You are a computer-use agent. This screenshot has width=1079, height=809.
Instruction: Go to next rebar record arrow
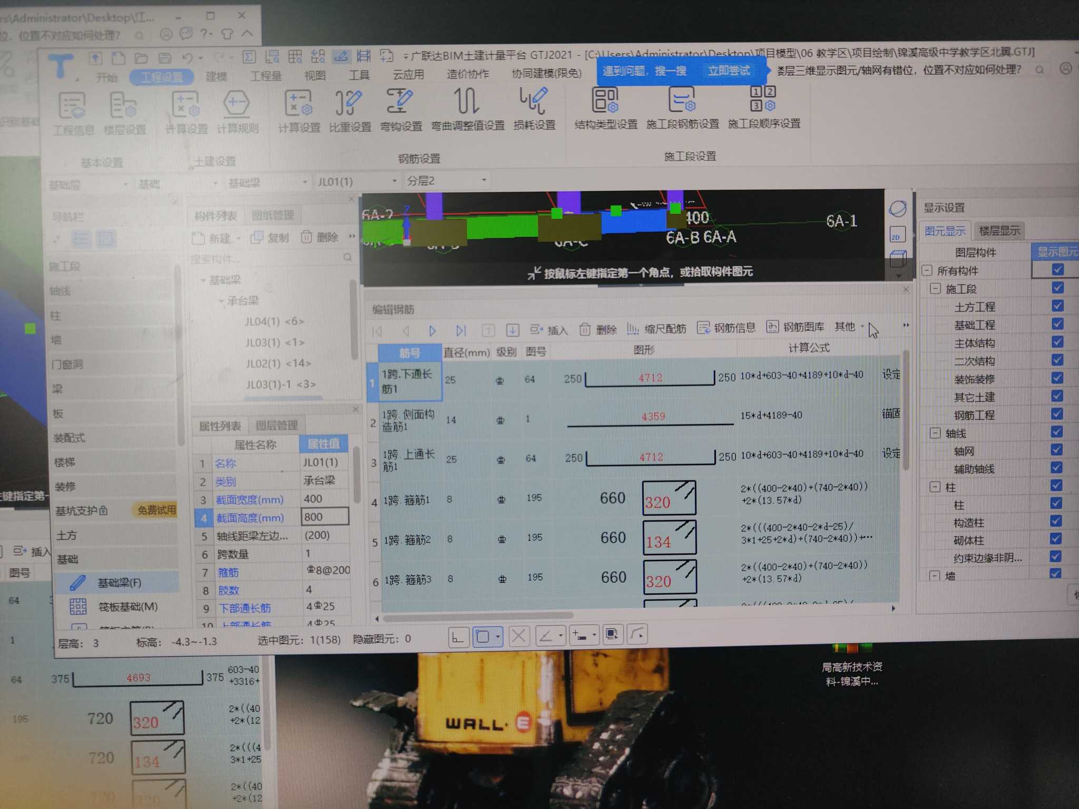[432, 331]
